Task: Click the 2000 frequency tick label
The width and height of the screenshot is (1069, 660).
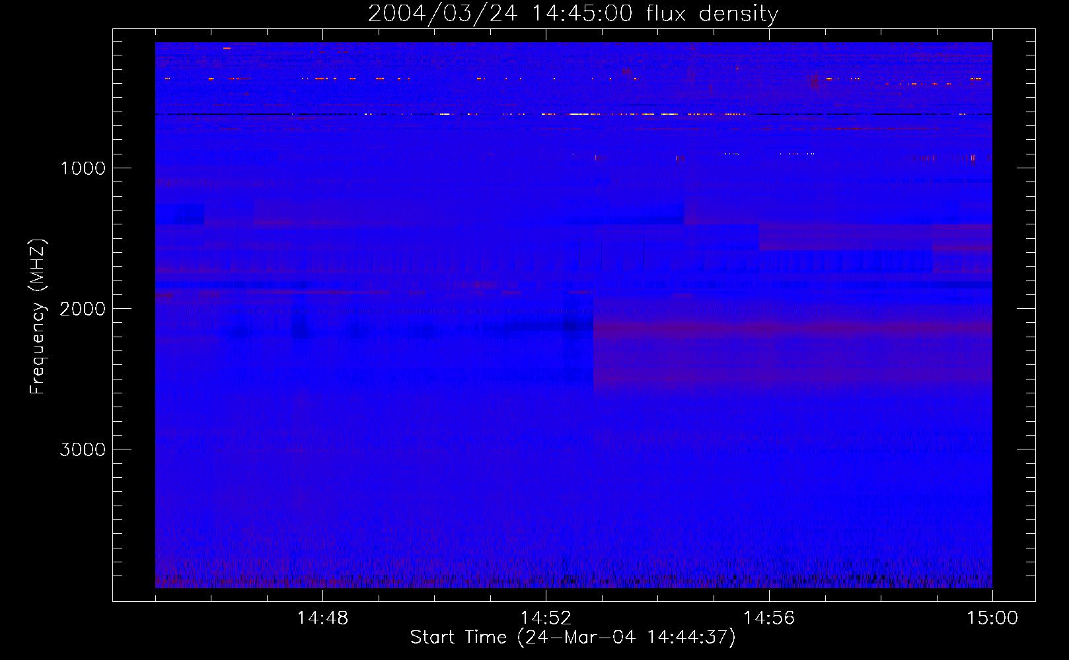Action: pos(83,309)
